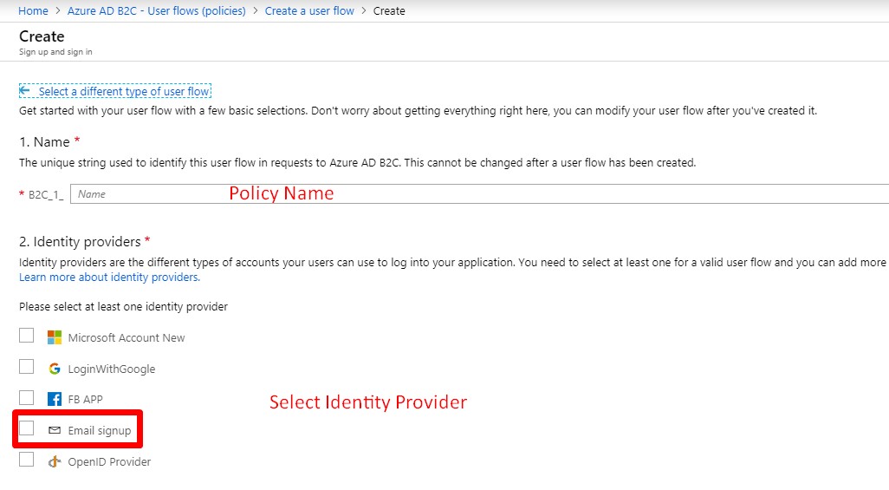Click the Create page title
The width and height of the screenshot is (889, 490).
pyautogui.click(x=42, y=36)
